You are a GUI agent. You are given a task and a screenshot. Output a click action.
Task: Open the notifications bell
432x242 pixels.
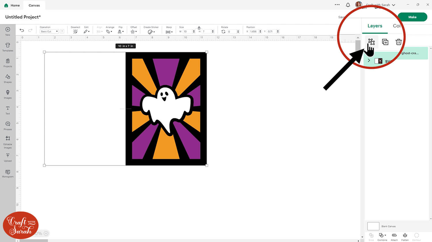click(348, 5)
